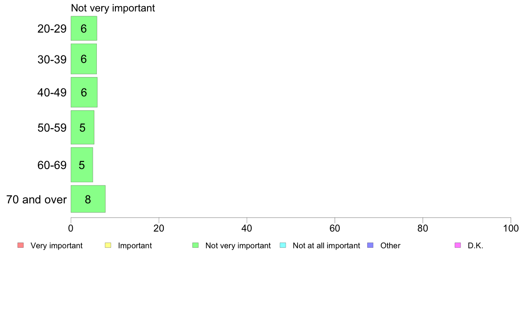Click the D.K. legend label
This screenshot has width=523, height=324.
(475, 246)
